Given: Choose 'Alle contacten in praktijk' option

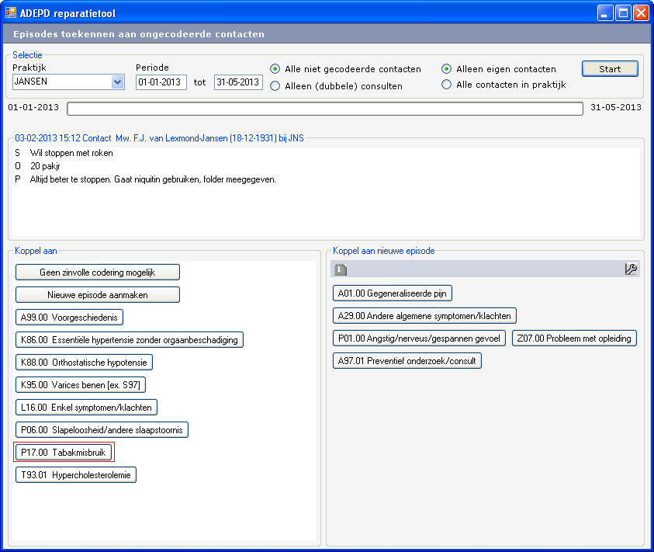Looking at the screenshot, I should pyautogui.click(x=447, y=85).
